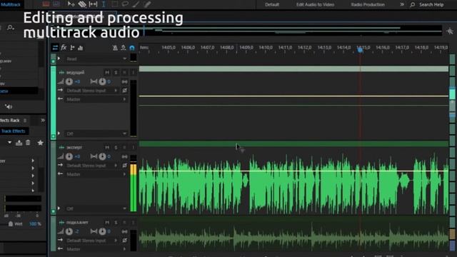Show Inputs/Outputs track controls
The image size is (457, 257).
(55, 48)
